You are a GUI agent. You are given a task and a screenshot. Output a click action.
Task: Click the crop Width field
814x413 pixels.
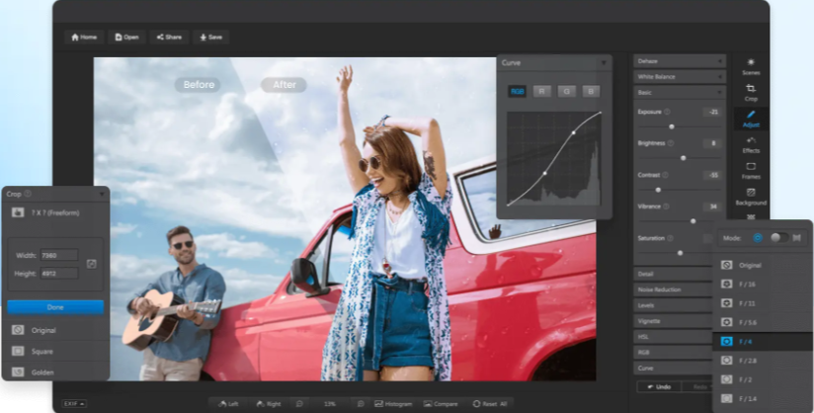click(x=58, y=255)
